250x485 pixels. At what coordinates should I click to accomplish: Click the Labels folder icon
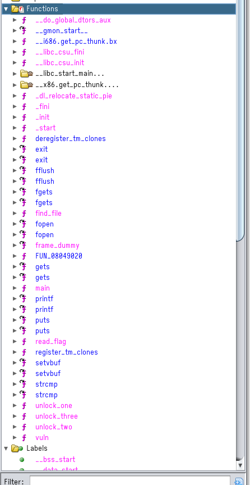tap(17, 448)
